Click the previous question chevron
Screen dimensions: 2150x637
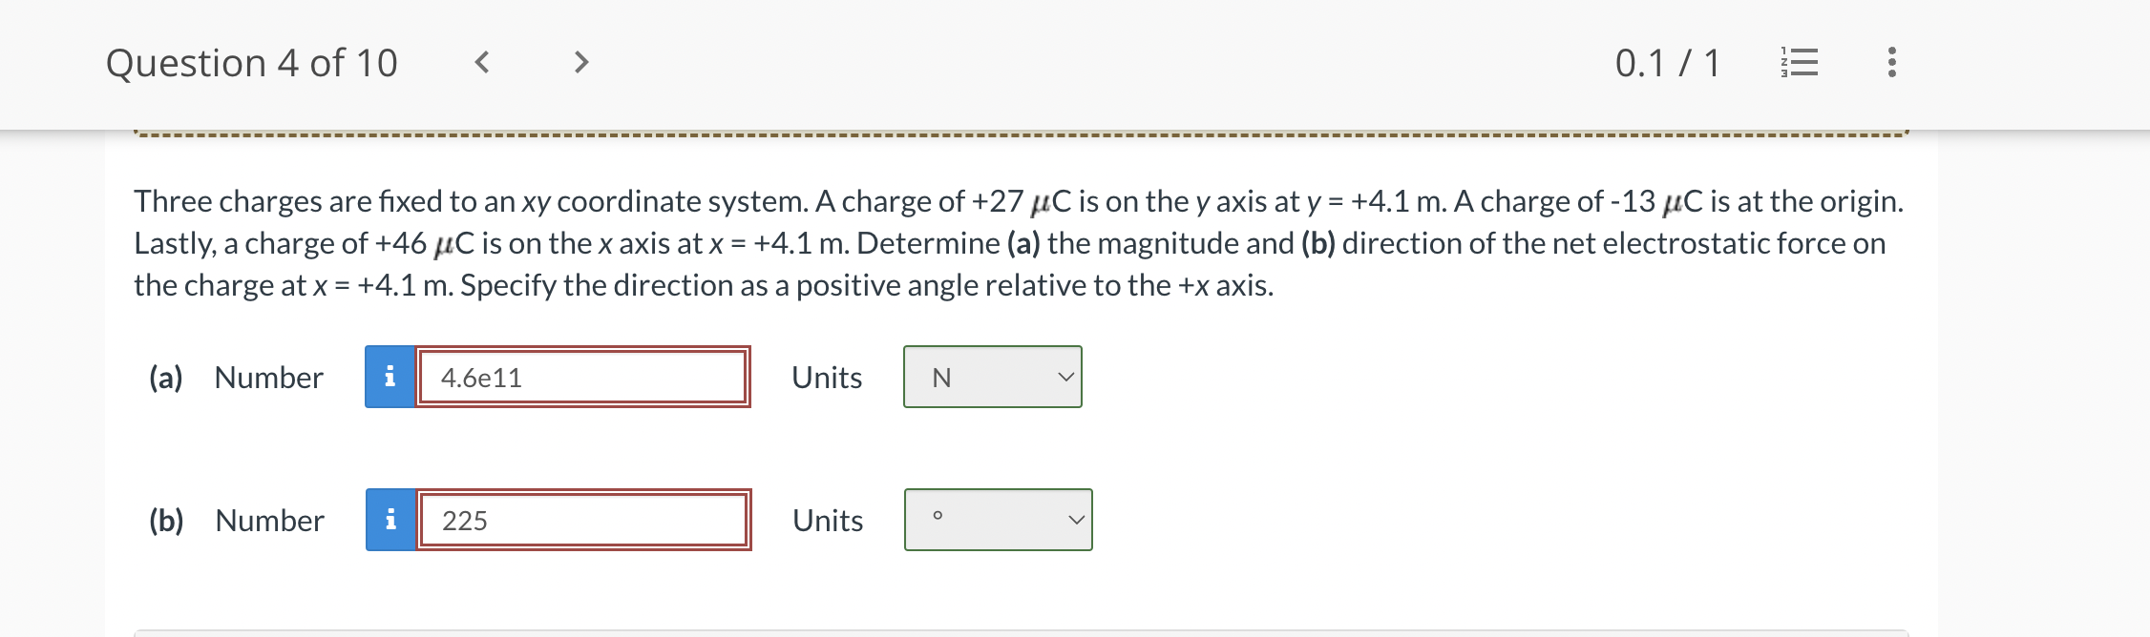(482, 63)
